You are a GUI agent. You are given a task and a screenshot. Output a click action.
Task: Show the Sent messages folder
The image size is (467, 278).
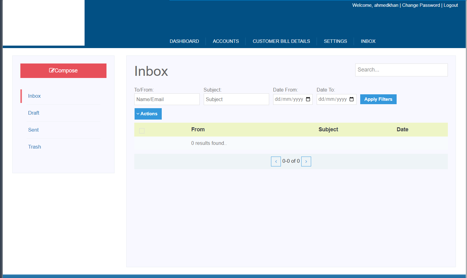click(x=33, y=130)
